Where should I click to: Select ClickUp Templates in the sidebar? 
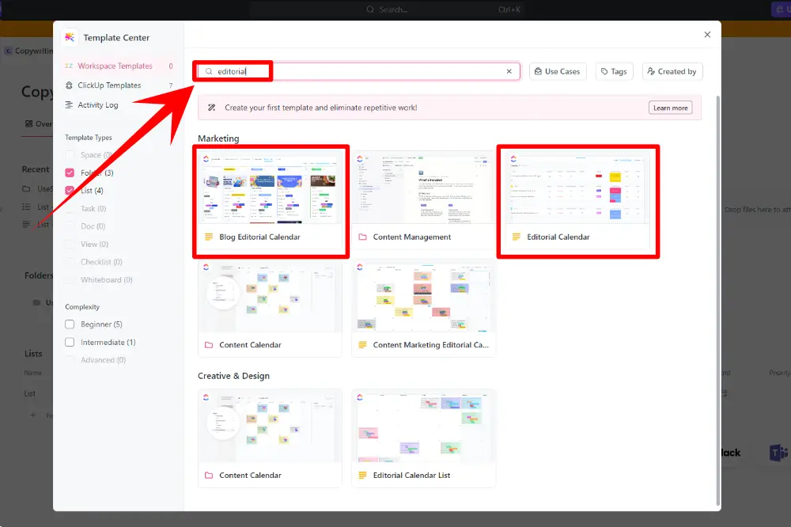[x=109, y=85]
